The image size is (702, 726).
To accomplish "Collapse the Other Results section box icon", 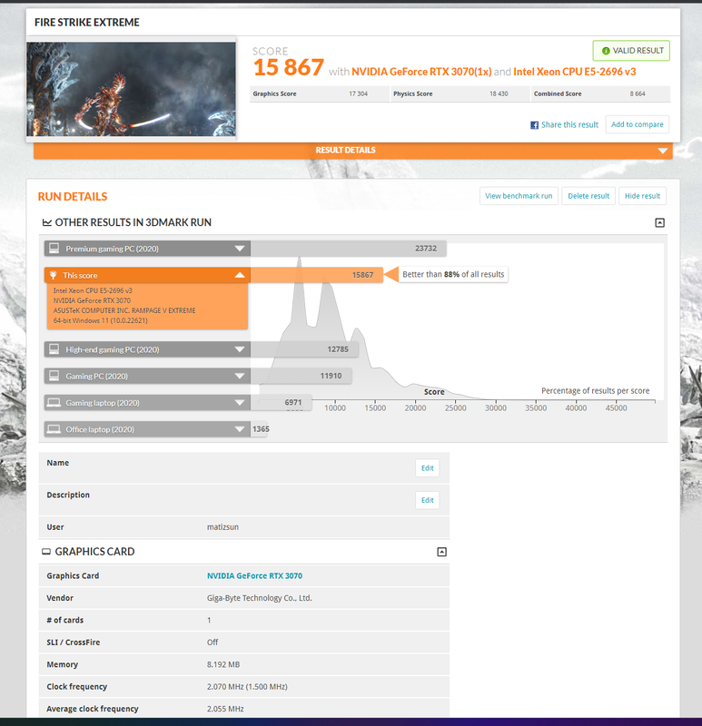I will click(660, 222).
